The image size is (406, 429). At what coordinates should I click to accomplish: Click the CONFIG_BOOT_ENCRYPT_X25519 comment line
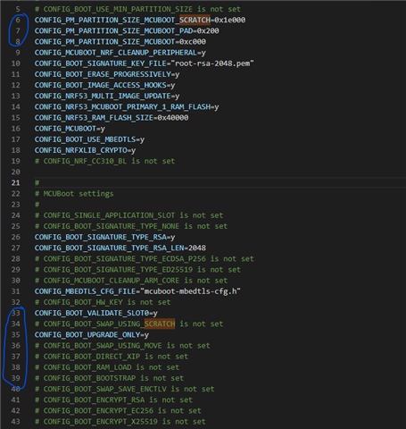pos(120,422)
